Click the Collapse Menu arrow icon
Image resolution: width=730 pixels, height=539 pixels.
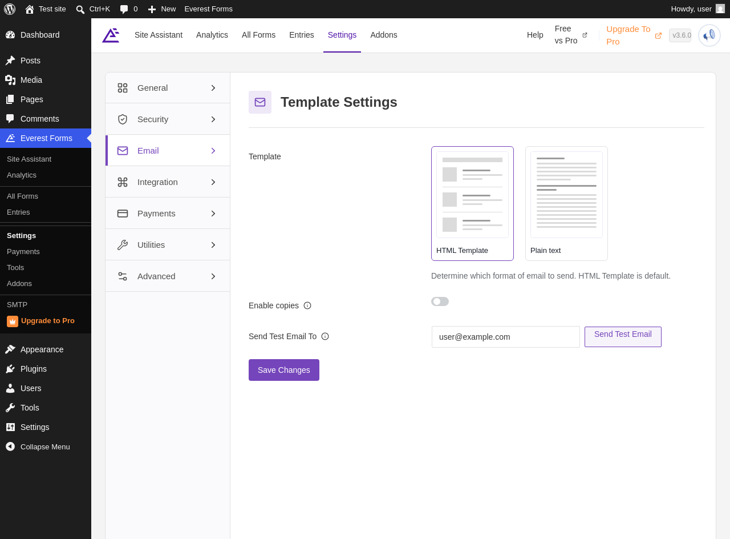pyautogui.click(x=10, y=447)
